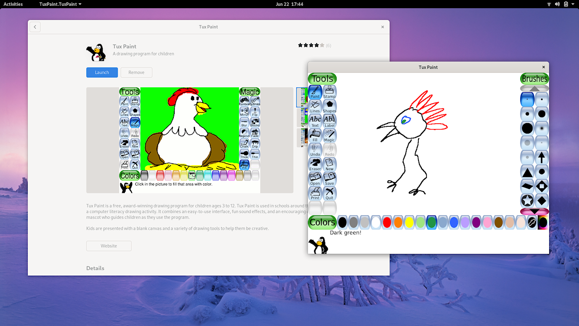This screenshot has height=326, width=579.
Task: Click the Tux penguin helper mascot
Action: [x=318, y=245]
